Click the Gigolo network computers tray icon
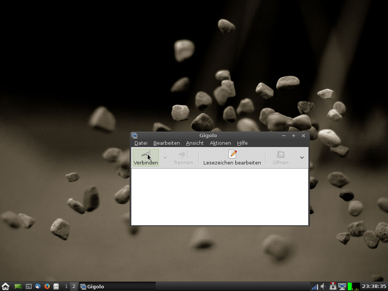Viewport: 388px width, 291px height. [342, 286]
